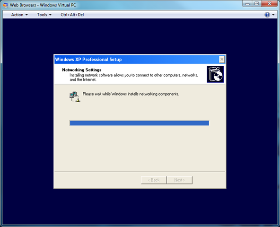Click the Networking Settings heading
Image resolution: width=280 pixels, height=227 pixels.
(x=82, y=70)
